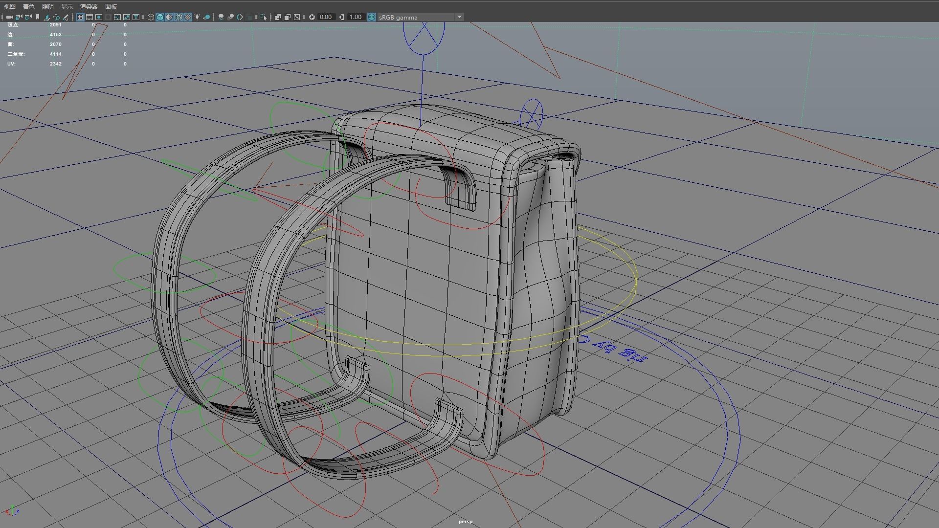Click isolate select icon
The image size is (939, 528).
pyautogui.click(x=263, y=17)
